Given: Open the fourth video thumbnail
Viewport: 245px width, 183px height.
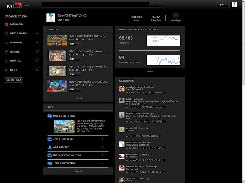Looking at the screenshot, I should coord(57,86).
